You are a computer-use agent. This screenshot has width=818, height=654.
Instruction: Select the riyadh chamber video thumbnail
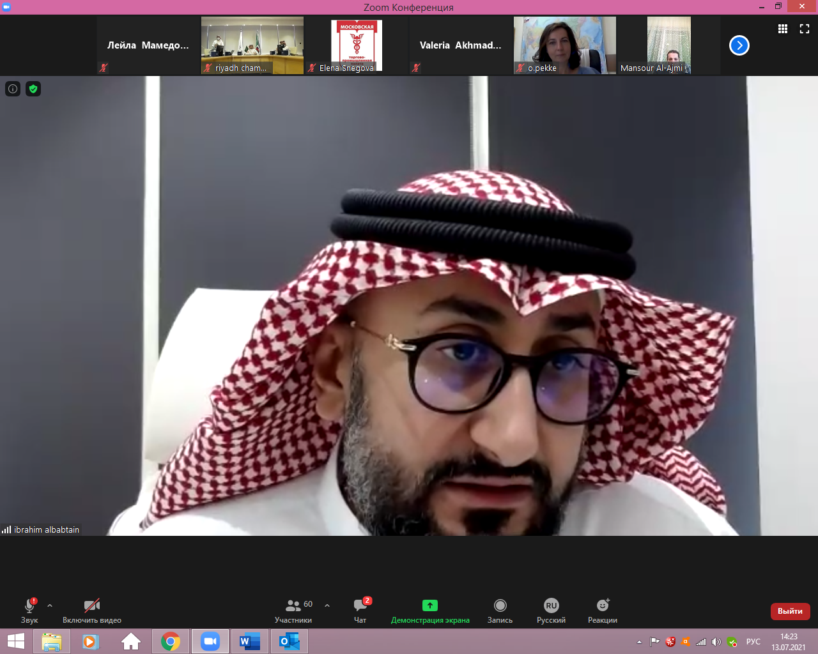[x=252, y=45]
